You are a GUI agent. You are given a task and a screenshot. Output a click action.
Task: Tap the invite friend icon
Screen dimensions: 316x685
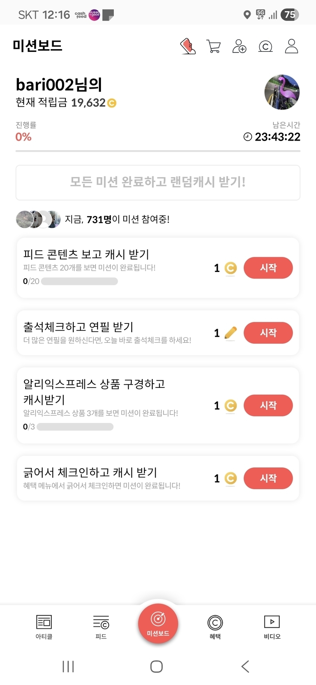[x=239, y=46]
